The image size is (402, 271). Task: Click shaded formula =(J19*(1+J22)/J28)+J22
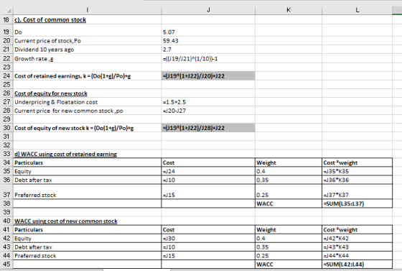tap(208, 128)
